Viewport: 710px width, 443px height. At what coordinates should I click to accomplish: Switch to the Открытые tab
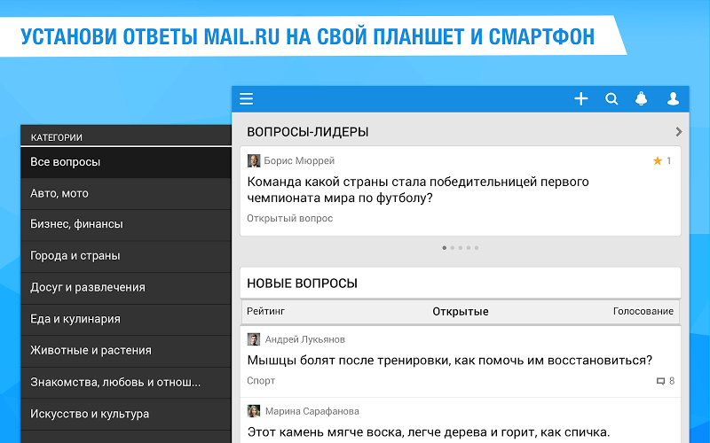point(461,312)
